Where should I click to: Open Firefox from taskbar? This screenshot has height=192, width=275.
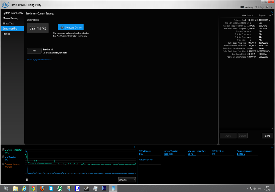pos(42,188)
